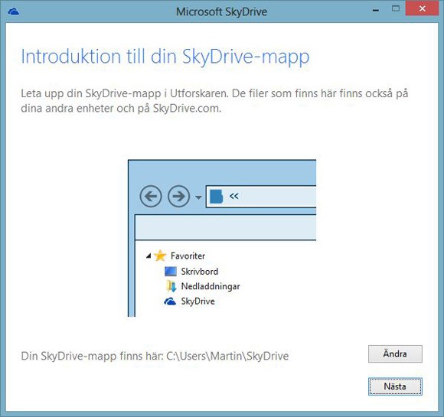The width and height of the screenshot is (444, 417).
Task: Click the Skrivbord desktop icon
Action: (171, 271)
